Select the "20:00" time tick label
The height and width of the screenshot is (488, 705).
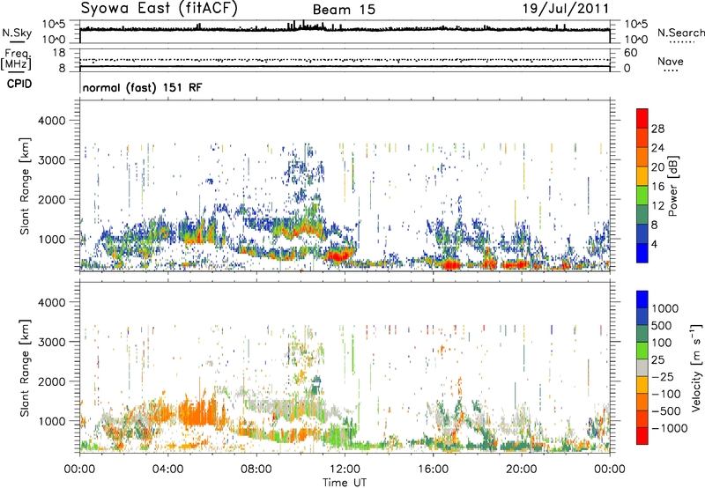coord(521,470)
